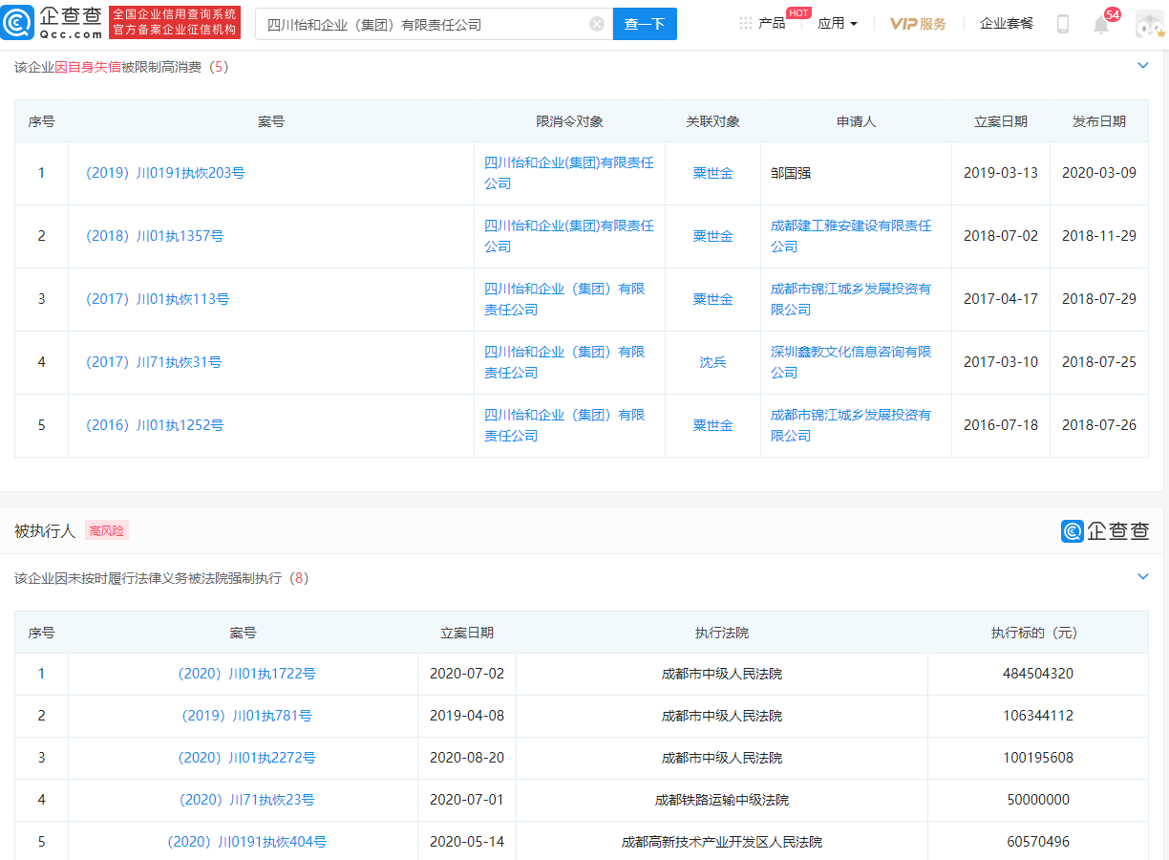Screen dimensions: 1169x860
Task: Click the products grid icon
Action: pos(746,23)
